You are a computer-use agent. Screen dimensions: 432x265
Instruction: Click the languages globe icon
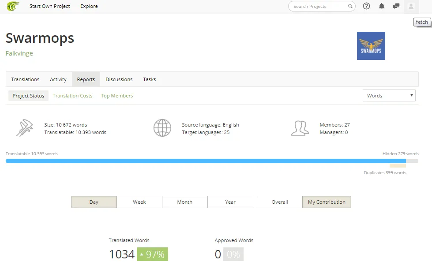pos(162,128)
